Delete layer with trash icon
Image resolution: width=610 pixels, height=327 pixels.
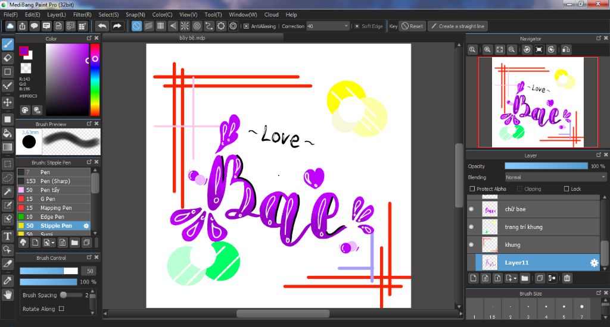tap(567, 278)
